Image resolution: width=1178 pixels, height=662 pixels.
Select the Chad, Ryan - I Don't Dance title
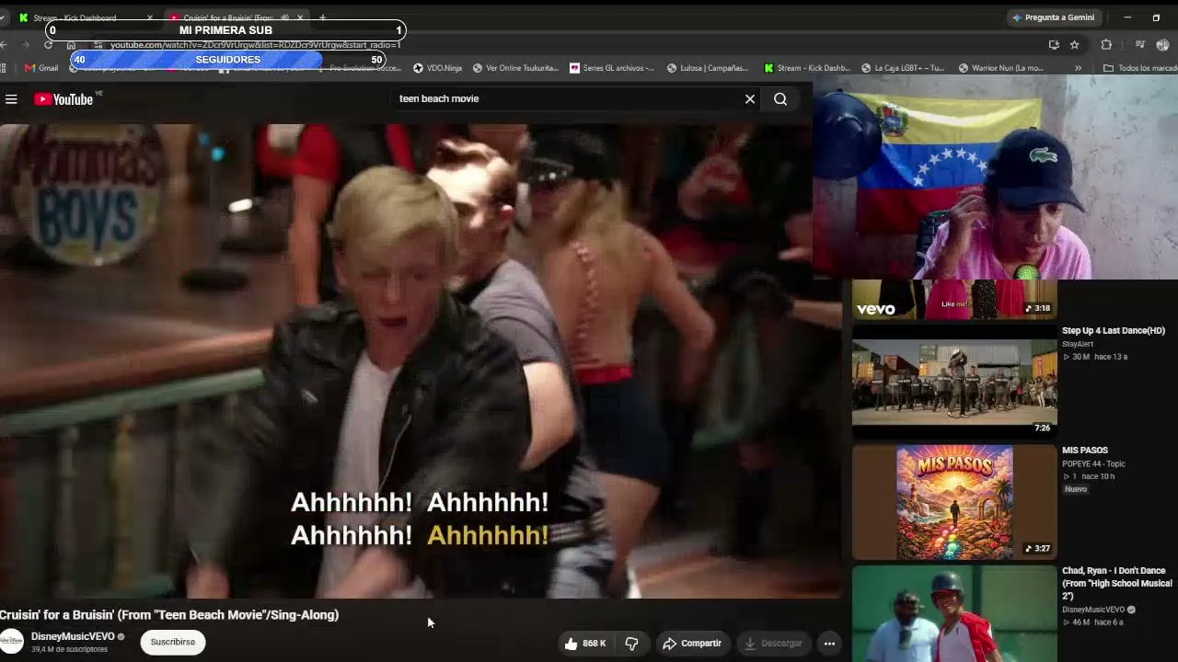(x=1117, y=583)
